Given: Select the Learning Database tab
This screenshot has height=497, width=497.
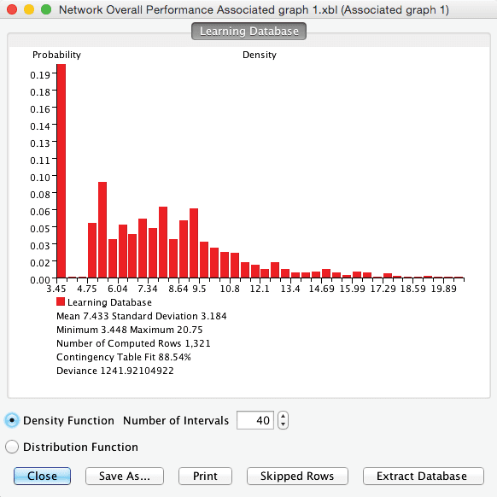Looking at the screenshot, I should (x=248, y=31).
